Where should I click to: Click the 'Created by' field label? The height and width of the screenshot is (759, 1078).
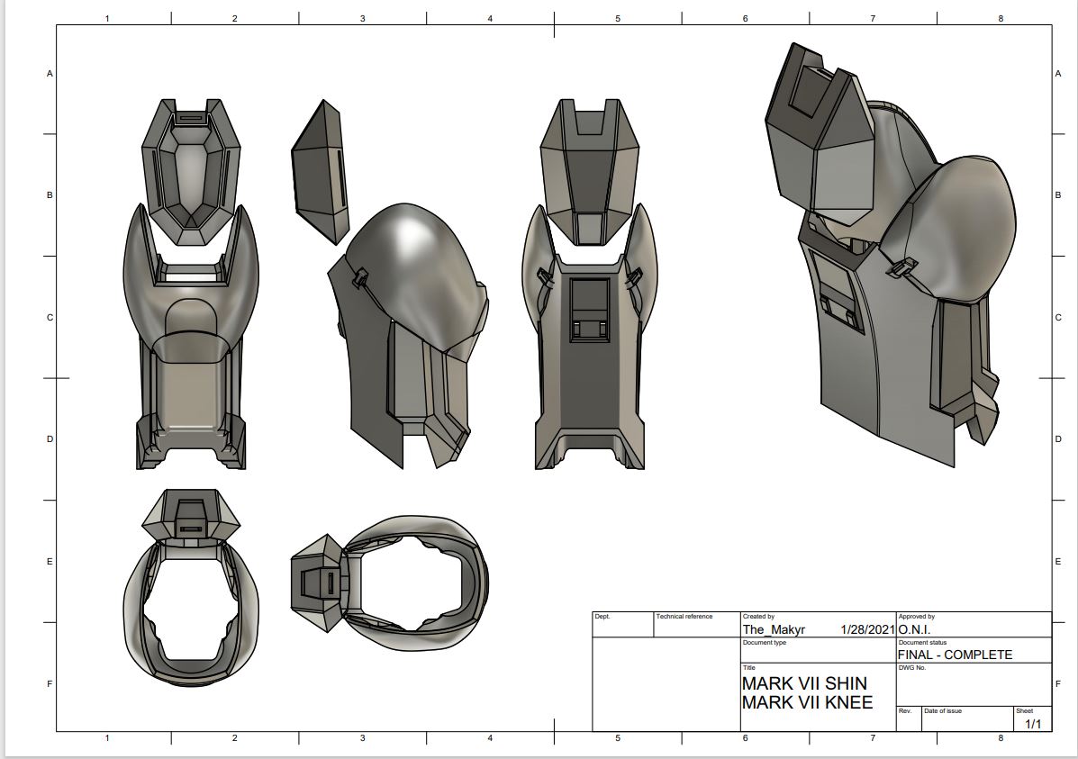click(758, 617)
